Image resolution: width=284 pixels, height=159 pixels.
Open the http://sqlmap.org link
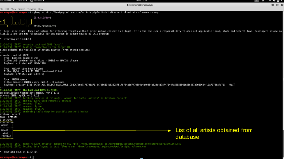coord(45,26)
